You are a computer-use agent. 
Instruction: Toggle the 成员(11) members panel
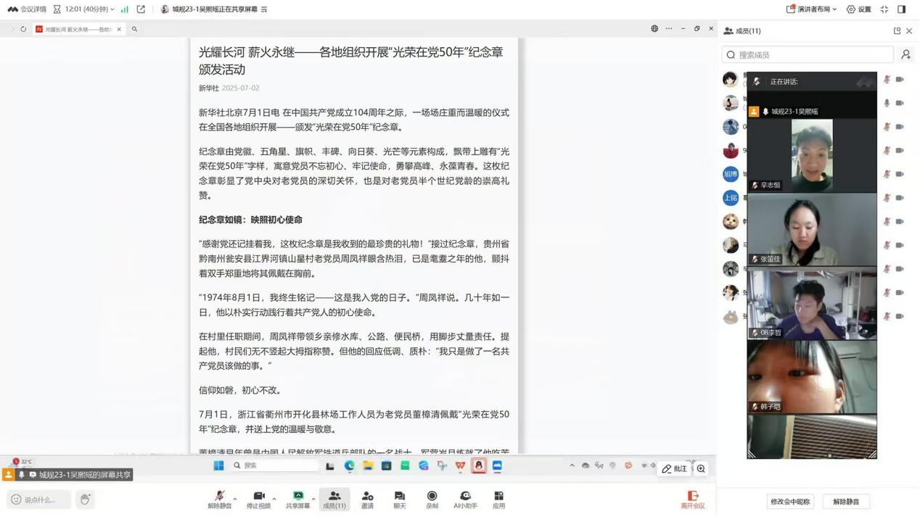point(334,499)
